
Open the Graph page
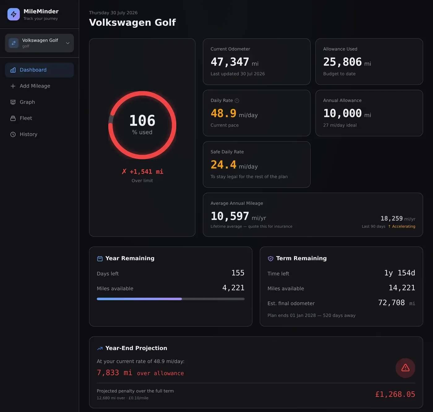(39, 102)
